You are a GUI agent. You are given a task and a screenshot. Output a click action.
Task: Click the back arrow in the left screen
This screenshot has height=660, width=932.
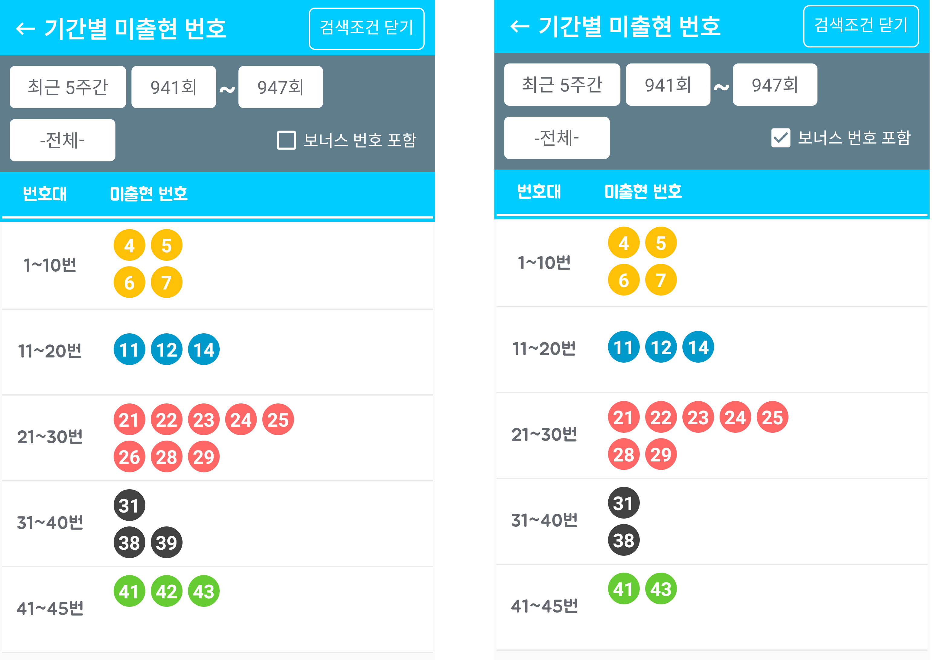[x=25, y=29]
